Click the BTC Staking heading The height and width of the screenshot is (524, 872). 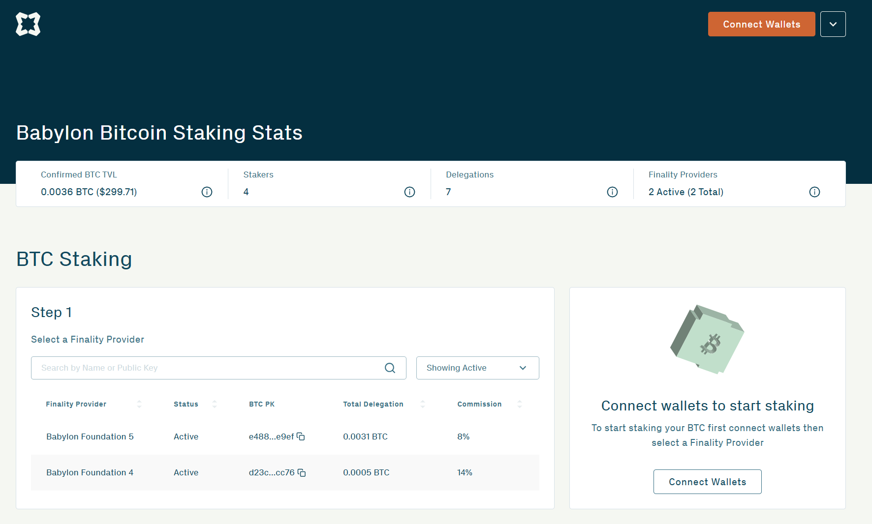74,260
